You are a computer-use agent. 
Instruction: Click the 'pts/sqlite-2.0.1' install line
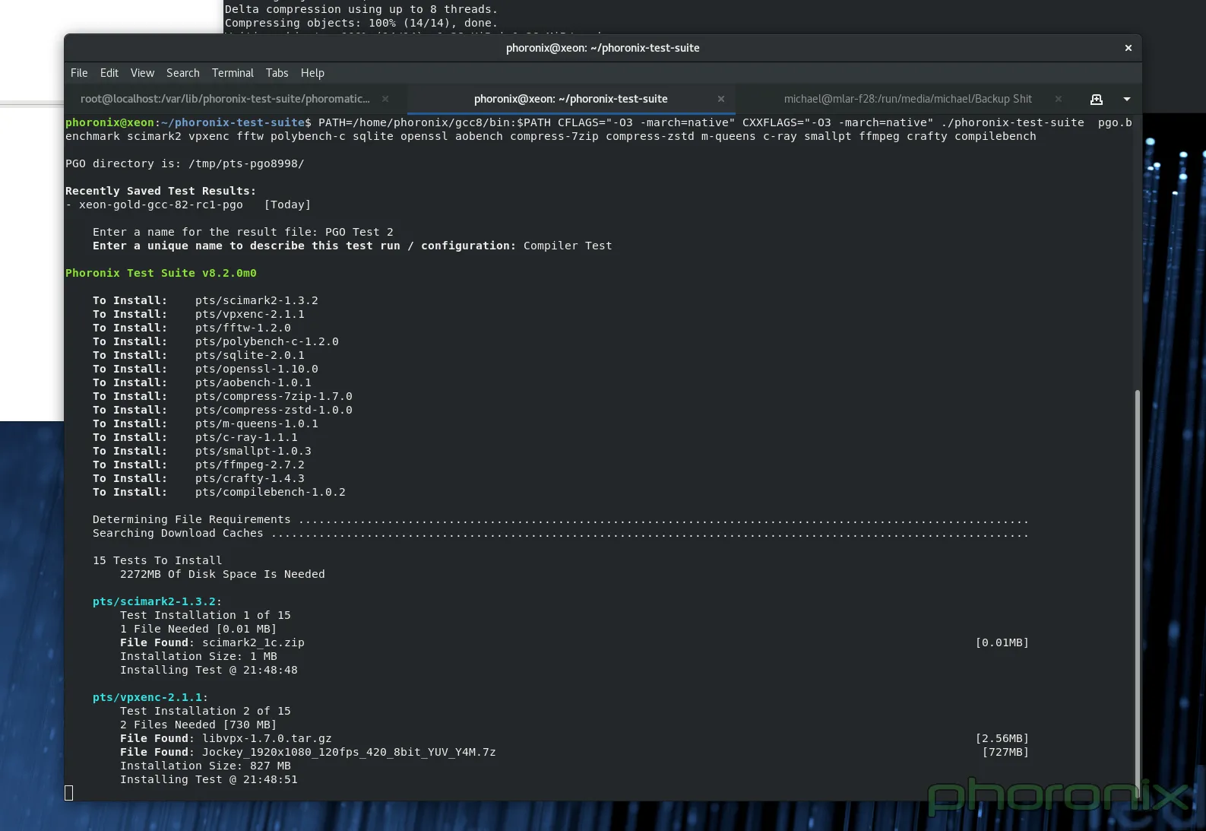[x=198, y=355]
